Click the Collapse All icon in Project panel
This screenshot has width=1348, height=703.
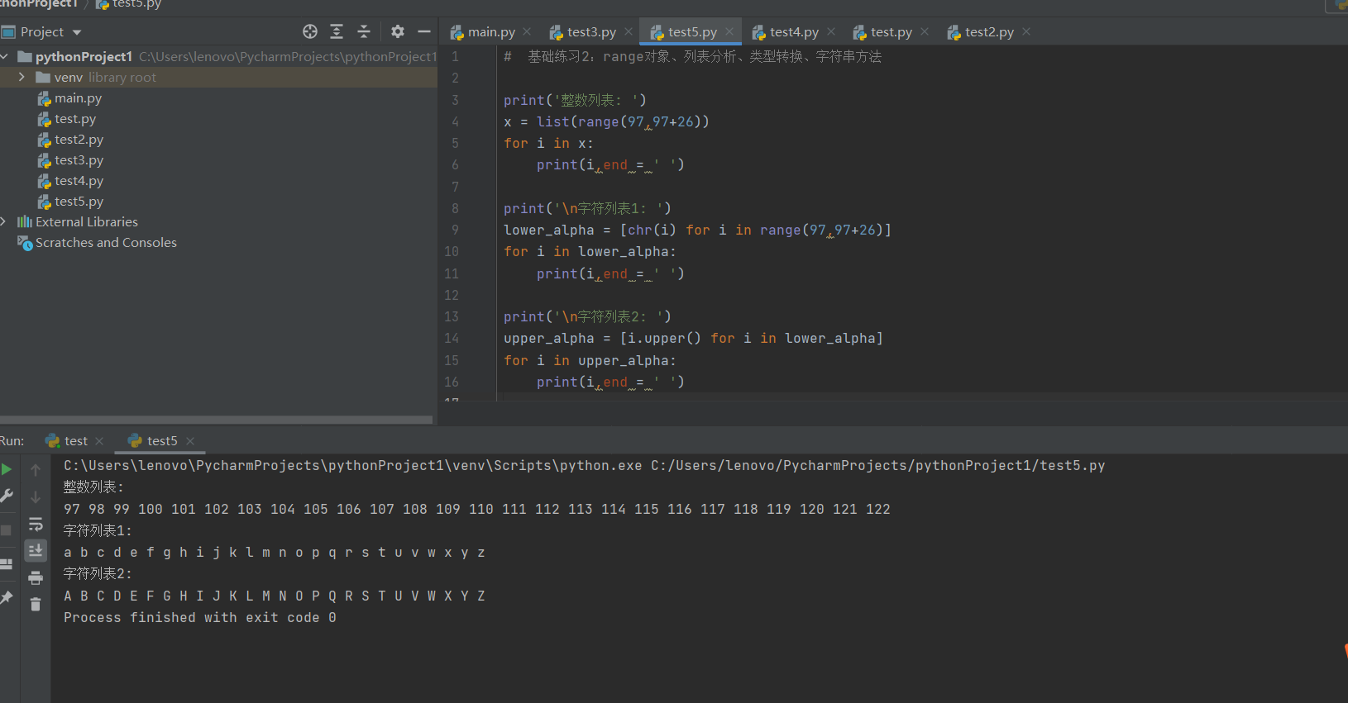tap(364, 31)
